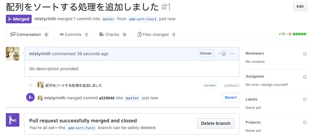The height and width of the screenshot is (138, 312).
Task: Open the master branch label in the merge event
Action: point(132,98)
